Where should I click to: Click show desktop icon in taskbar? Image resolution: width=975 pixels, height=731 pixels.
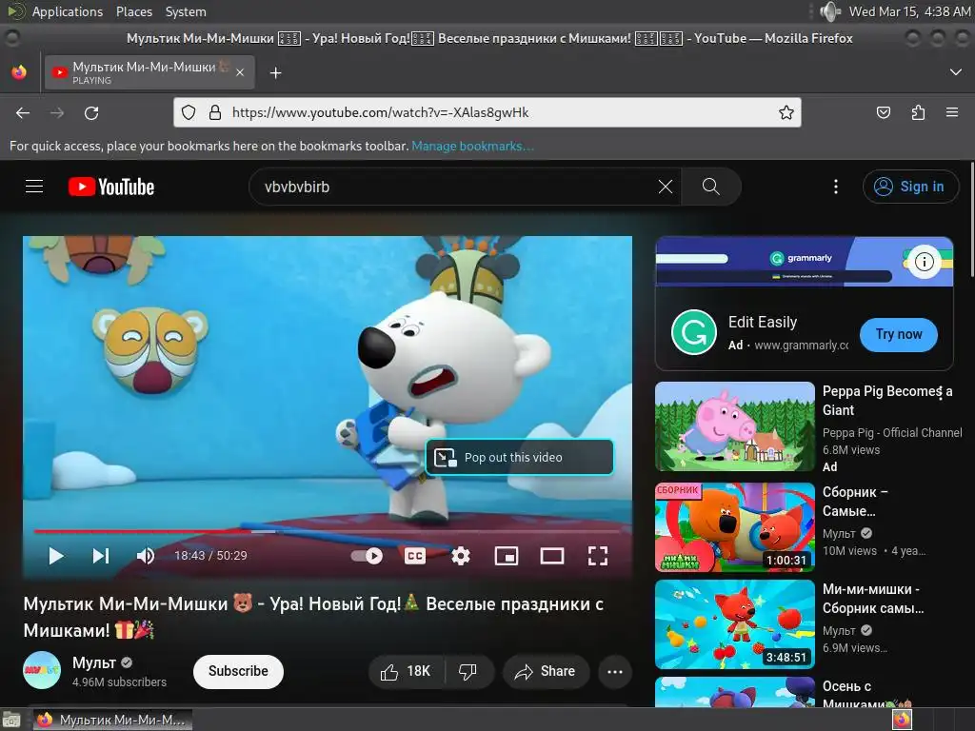tap(11, 720)
